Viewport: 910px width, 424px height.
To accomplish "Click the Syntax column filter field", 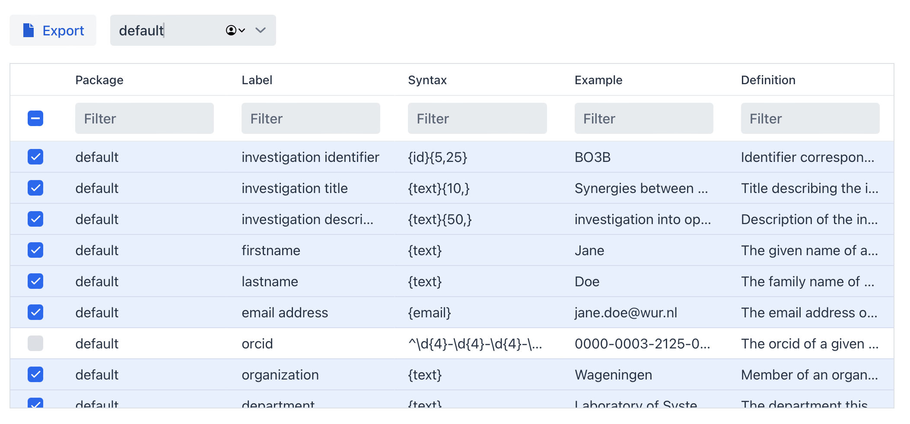I will tap(477, 118).
